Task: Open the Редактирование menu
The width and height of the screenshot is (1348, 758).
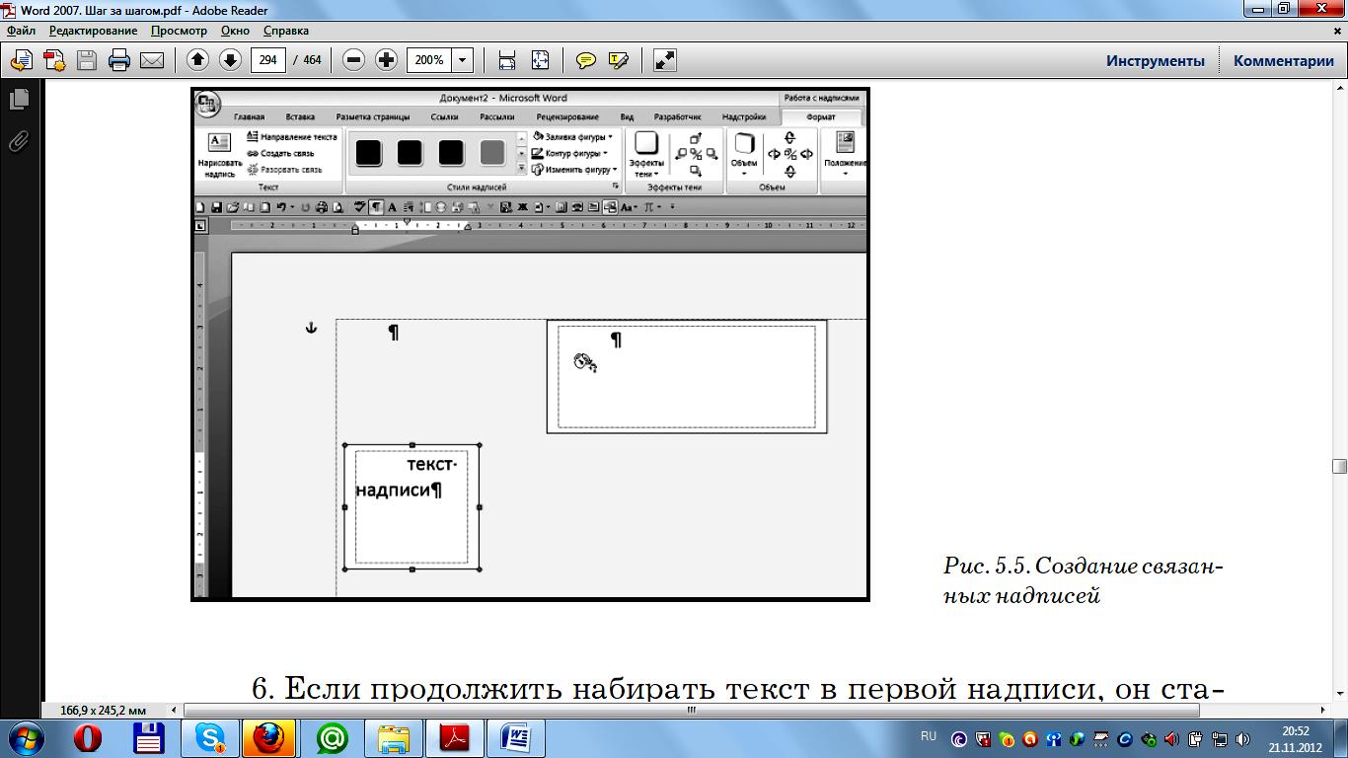Action: 94,31
